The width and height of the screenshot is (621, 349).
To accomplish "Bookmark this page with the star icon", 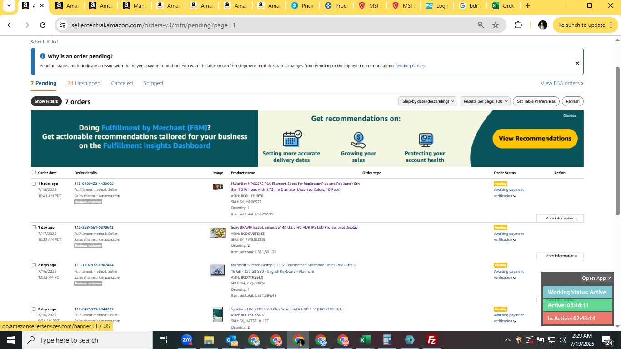I will (x=496, y=25).
